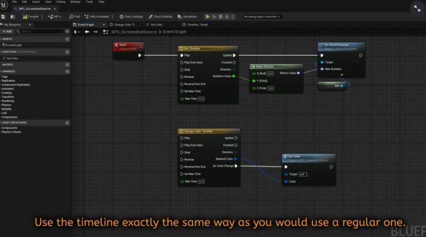426x237 pixels.
Task: Open the Help menu
Action: tap(102, 2)
